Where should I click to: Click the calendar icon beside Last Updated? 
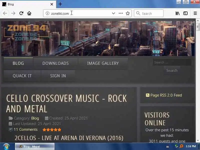tap(10, 124)
